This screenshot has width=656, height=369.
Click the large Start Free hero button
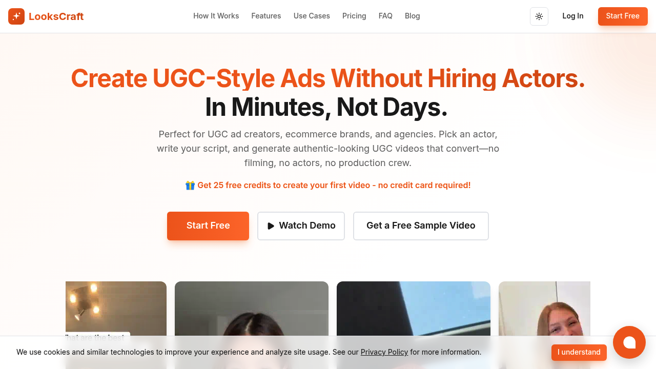tap(208, 226)
